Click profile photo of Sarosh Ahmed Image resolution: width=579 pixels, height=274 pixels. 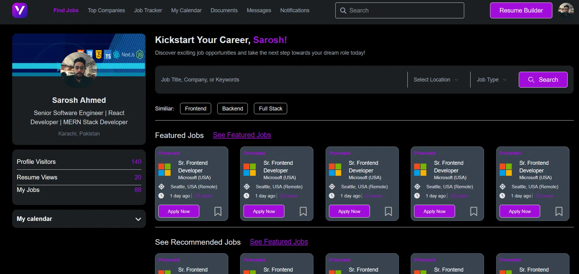pyautogui.click(x=79, y=70)
